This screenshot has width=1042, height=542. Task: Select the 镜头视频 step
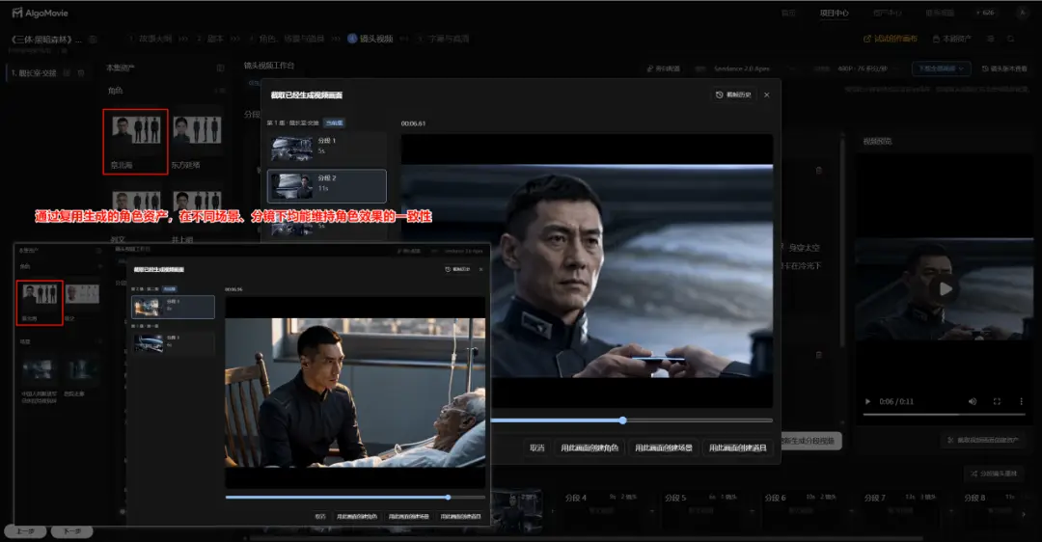[370, 39]
